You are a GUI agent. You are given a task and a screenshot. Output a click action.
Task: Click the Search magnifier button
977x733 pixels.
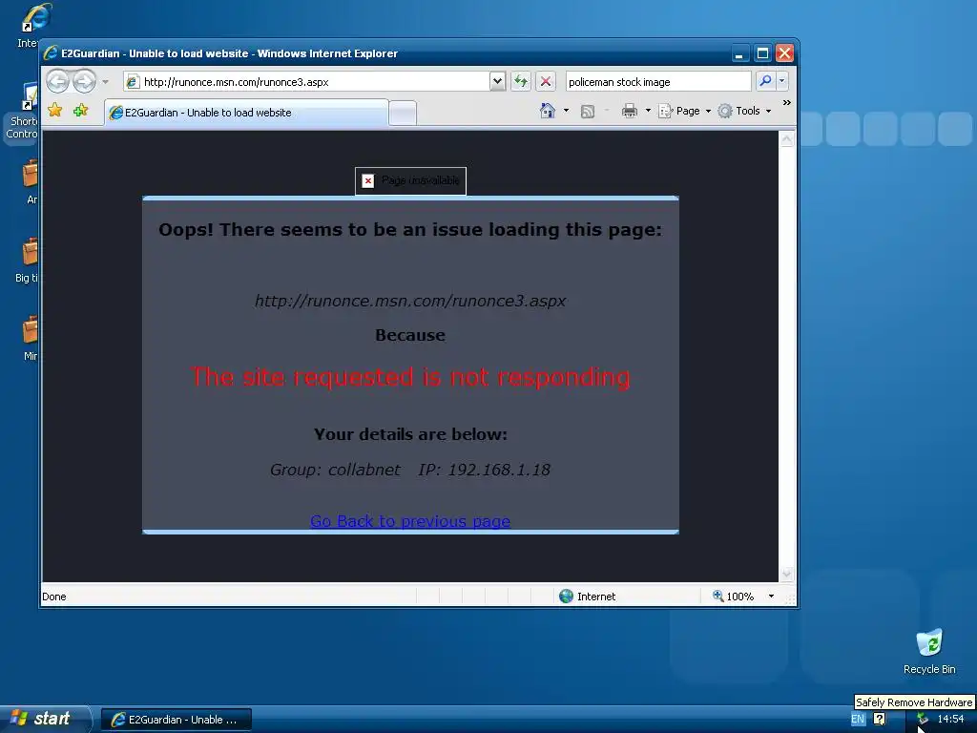pyautogui.click(x=765, y=81)
